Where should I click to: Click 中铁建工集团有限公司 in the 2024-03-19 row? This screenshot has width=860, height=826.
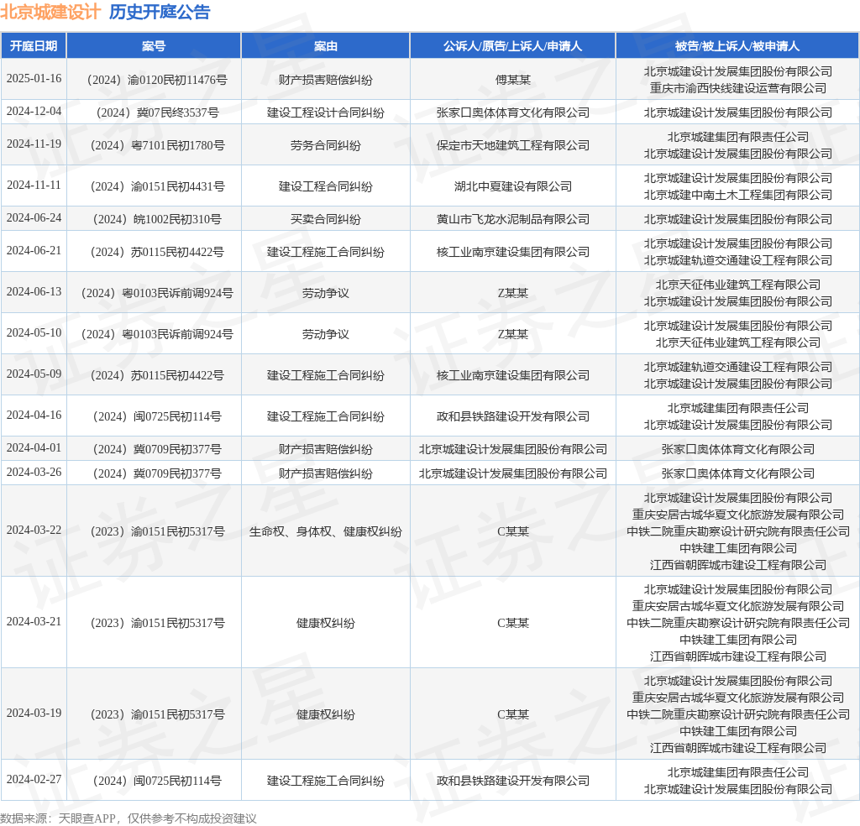737,732
